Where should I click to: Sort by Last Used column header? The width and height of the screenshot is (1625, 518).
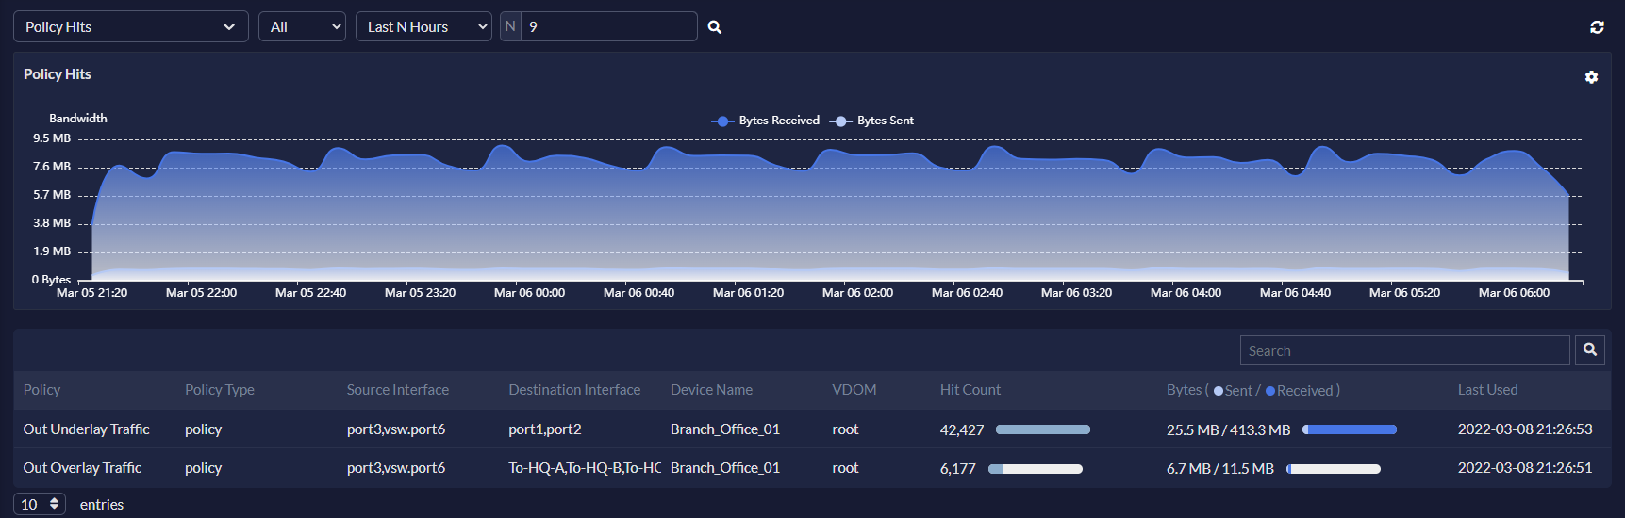pos(1488,389)
